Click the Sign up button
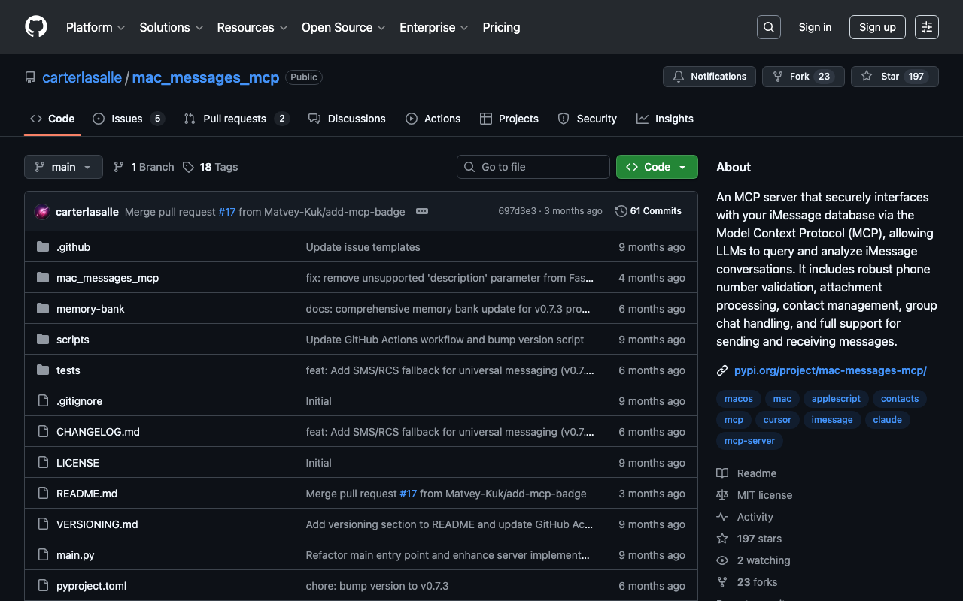The width and height of the screenshot is (963, 601). (x=877, y=27)
